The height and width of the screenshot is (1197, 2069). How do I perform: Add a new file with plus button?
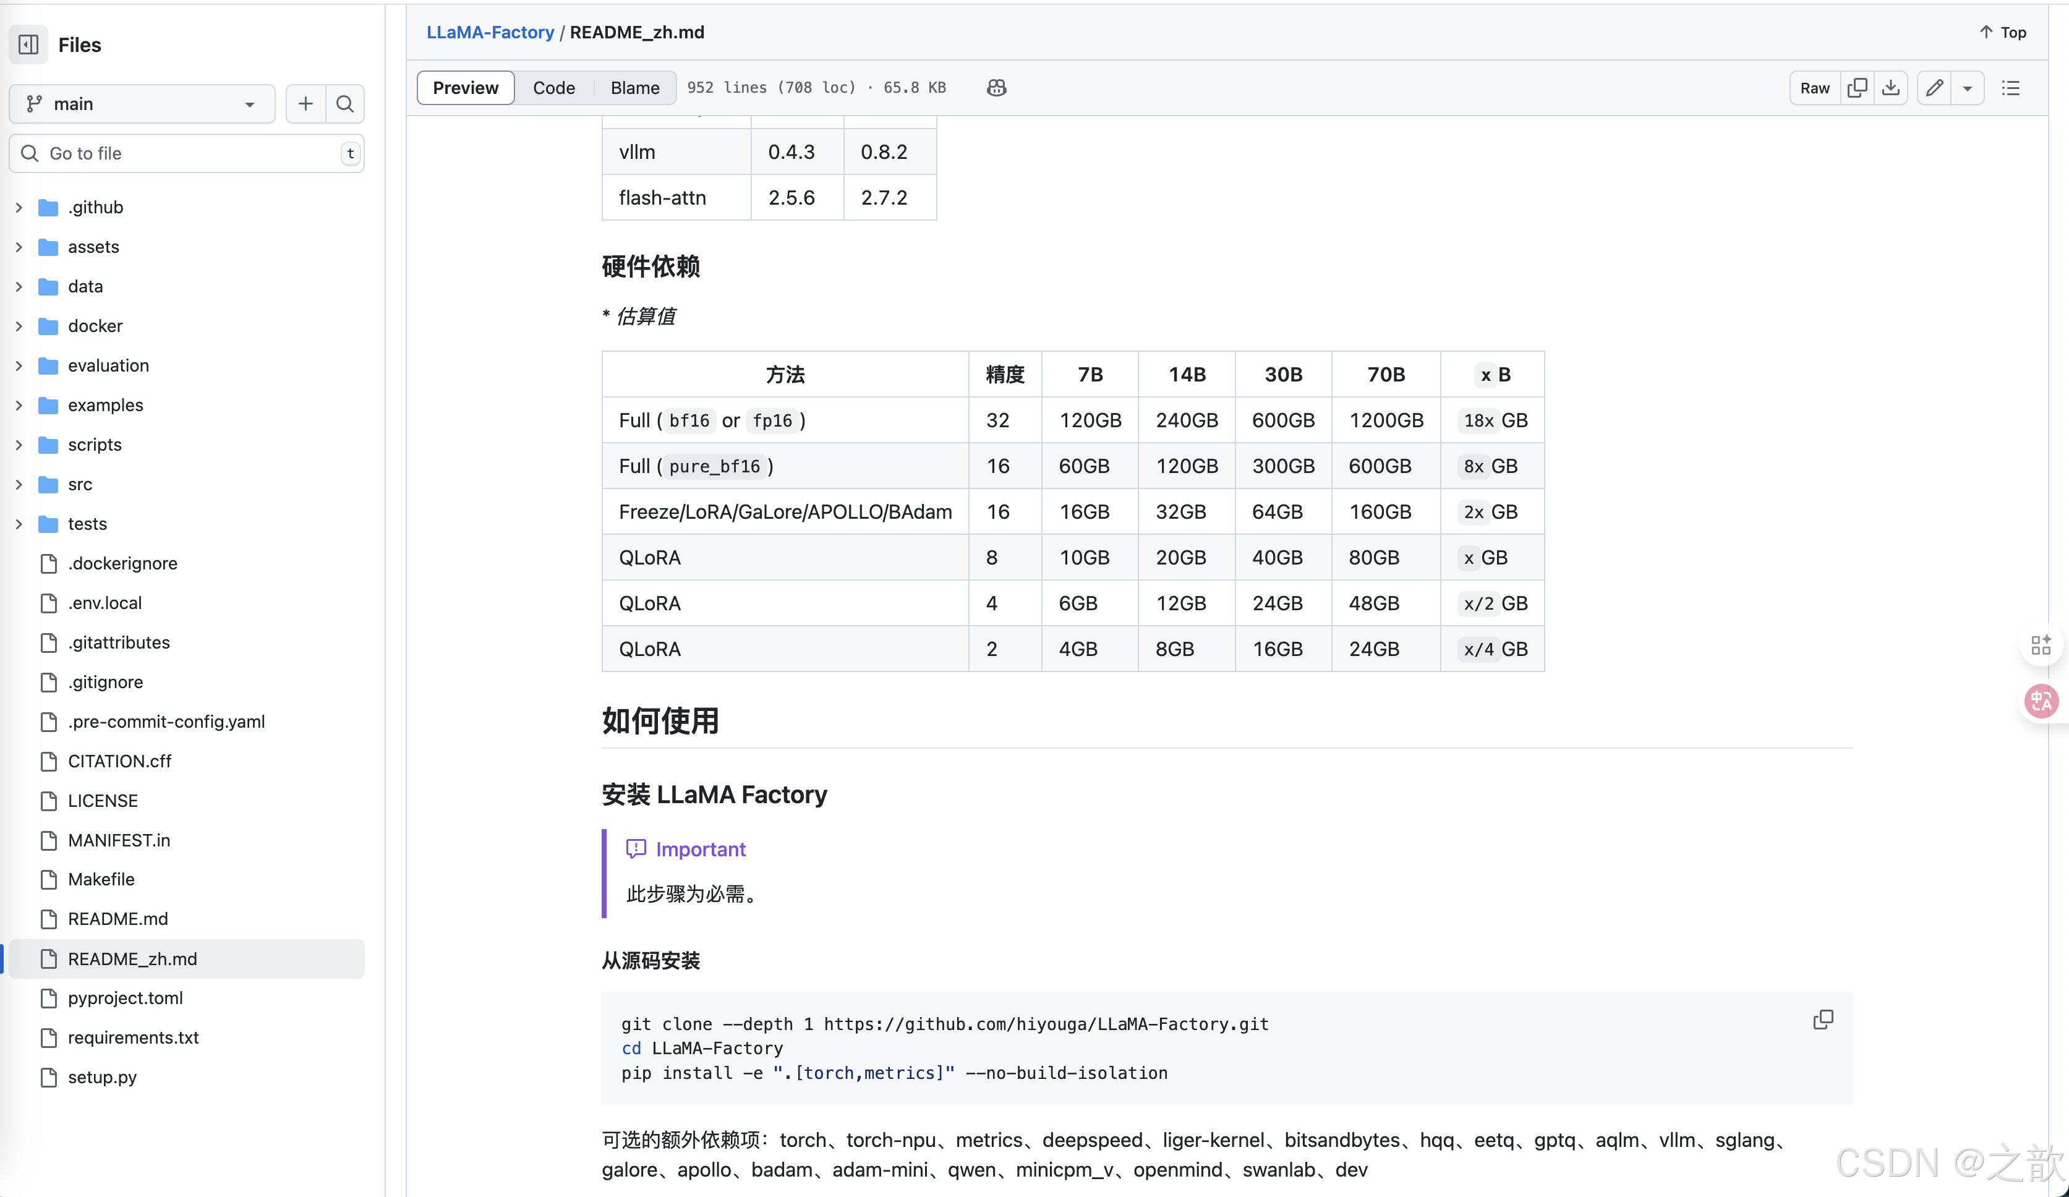click(305, 103)
